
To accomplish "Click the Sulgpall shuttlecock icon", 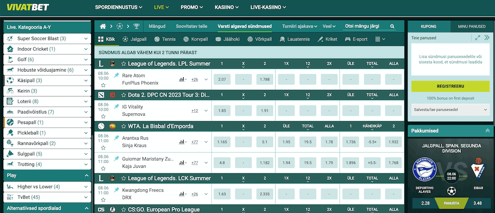I will (10, 154).
